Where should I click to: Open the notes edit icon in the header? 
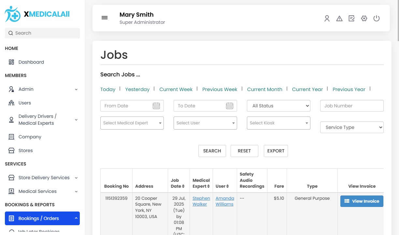352,19
